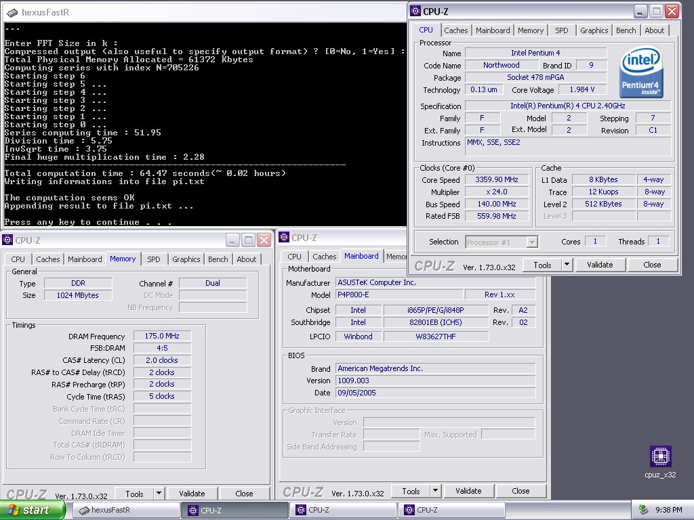Click the Code Name field Northwood
The height and width of the screenshot is (520, 694).
pyautogui.click(x=501, y=65)
